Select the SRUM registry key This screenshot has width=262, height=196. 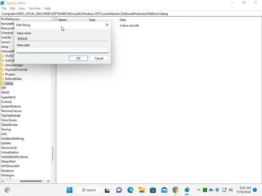(5, 92)
